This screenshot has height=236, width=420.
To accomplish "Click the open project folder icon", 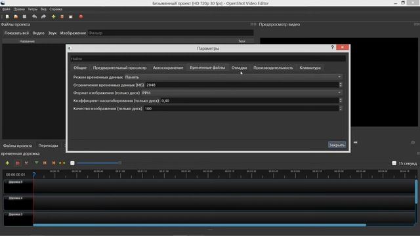I will click(16, 16).
